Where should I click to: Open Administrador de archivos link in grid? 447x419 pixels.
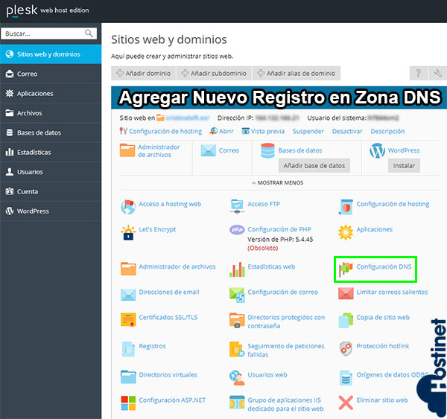click(177, 266)
